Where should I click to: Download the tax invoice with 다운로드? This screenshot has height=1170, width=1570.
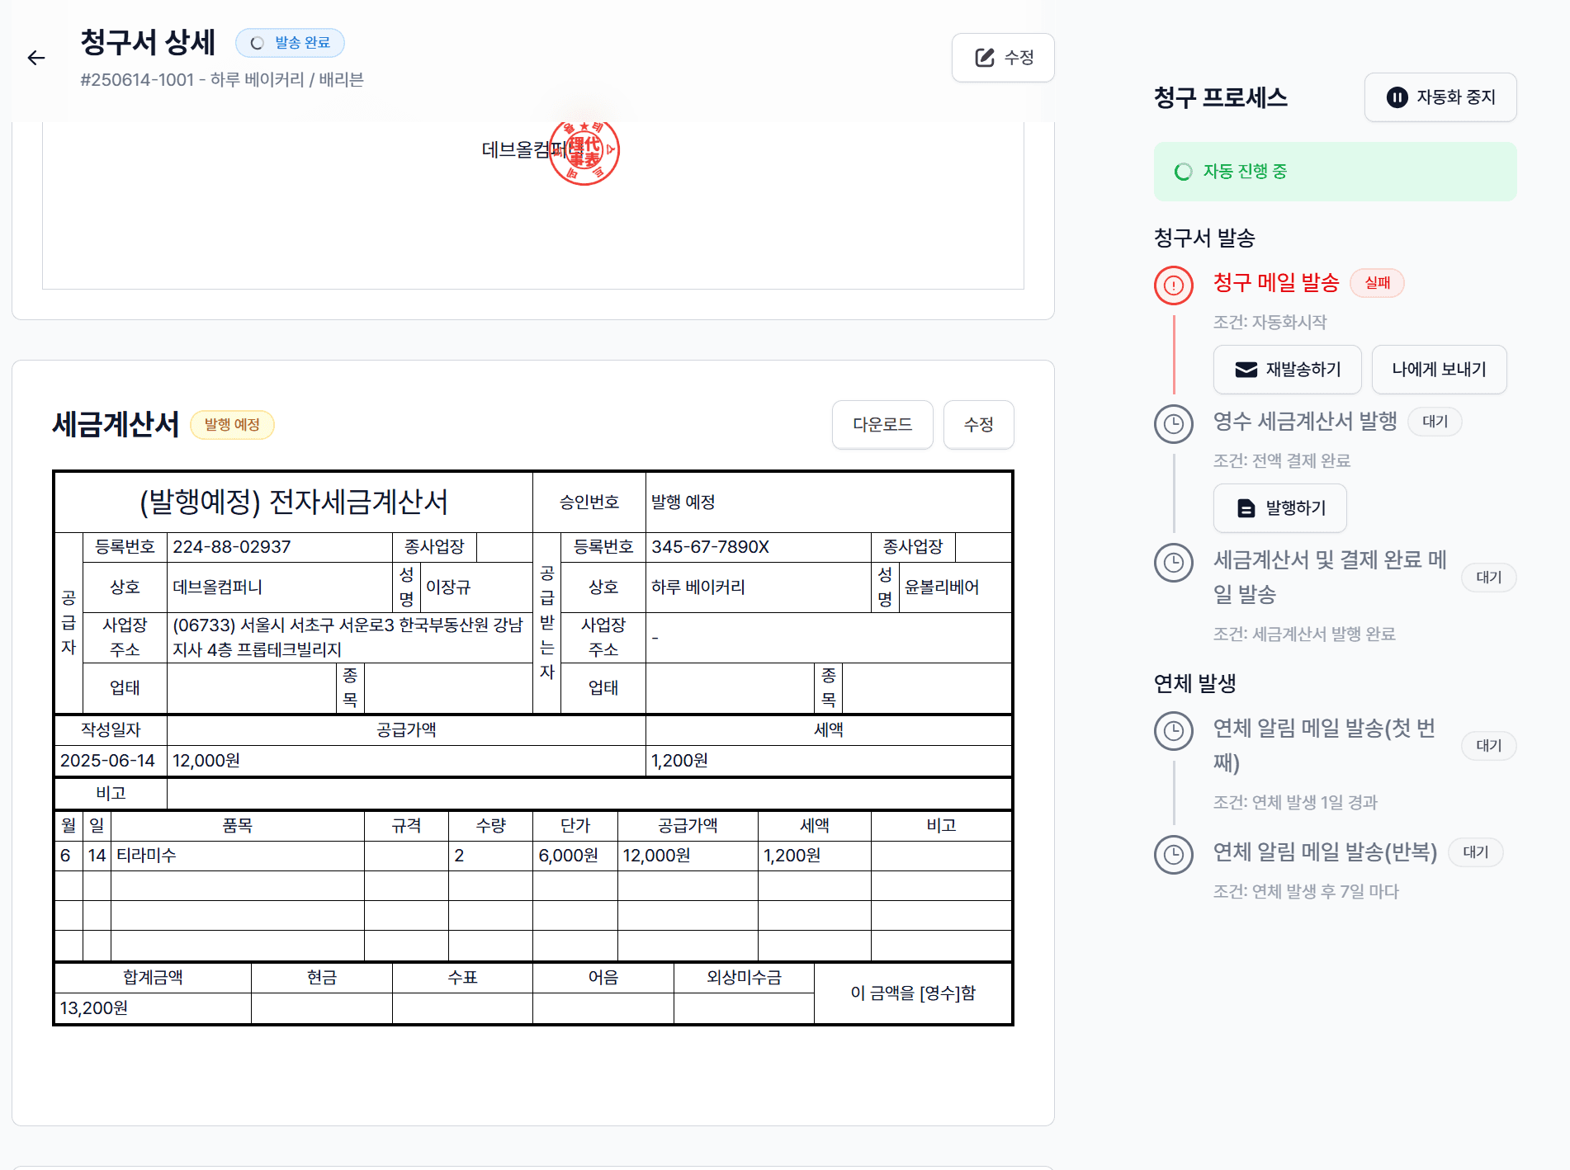coord(882,425)
